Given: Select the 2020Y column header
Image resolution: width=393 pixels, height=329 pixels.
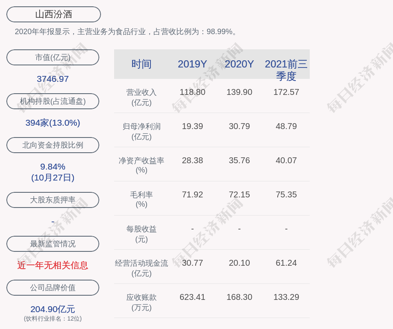Looking at the screenshot, I should [239, 64].
